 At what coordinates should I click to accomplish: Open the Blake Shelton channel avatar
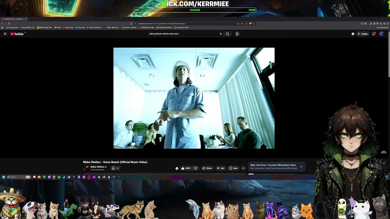tap(86, 168)
